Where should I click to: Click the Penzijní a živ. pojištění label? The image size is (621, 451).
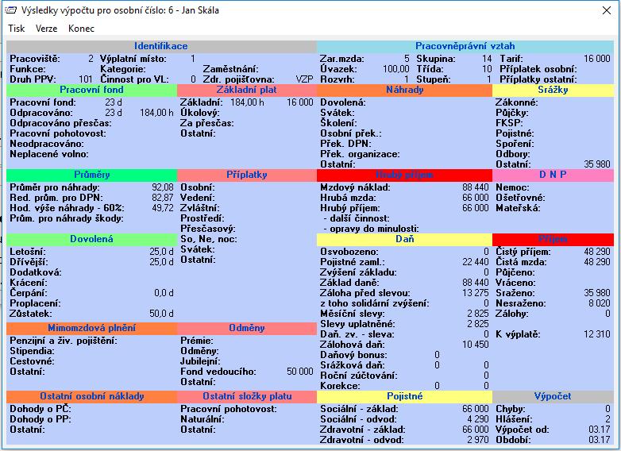[64, 341]
